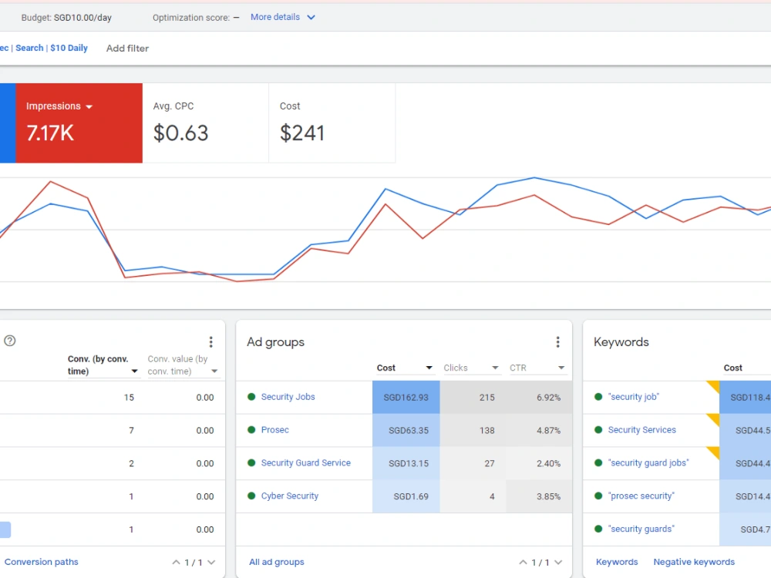Select the blue metric card at left edge

[8, 123]
